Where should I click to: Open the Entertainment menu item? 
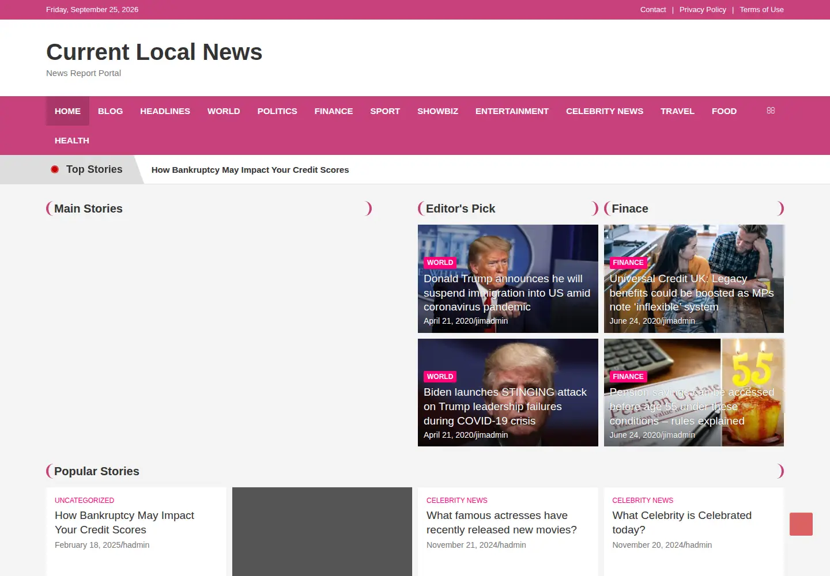512,111
